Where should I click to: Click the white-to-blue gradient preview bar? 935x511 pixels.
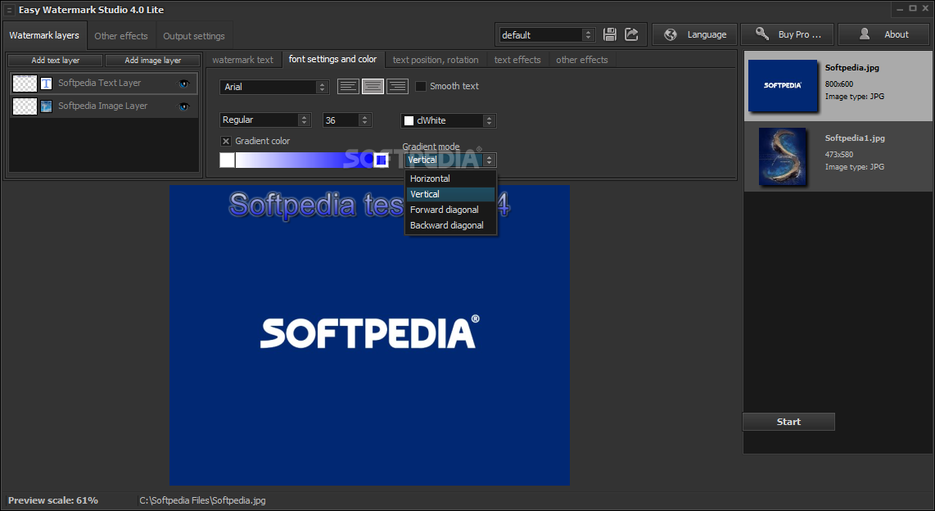(304, 160)
